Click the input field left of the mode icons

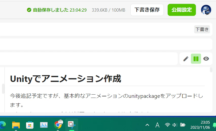point(89,59)
